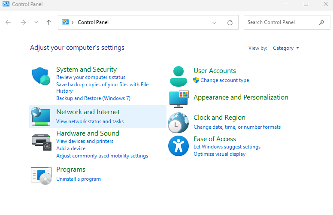
Task: Expand the address bar history dropdown
Action: [x=214, y=22]
